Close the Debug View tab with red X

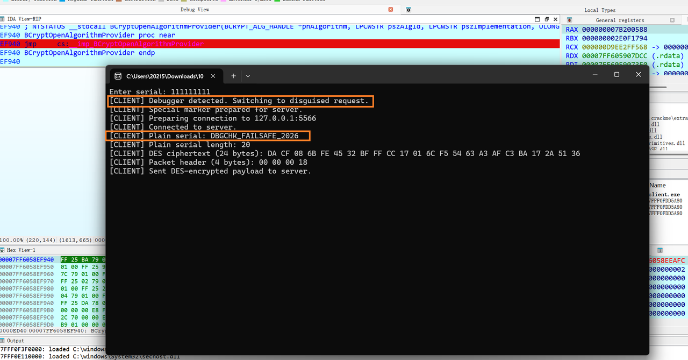coord(391,10)
